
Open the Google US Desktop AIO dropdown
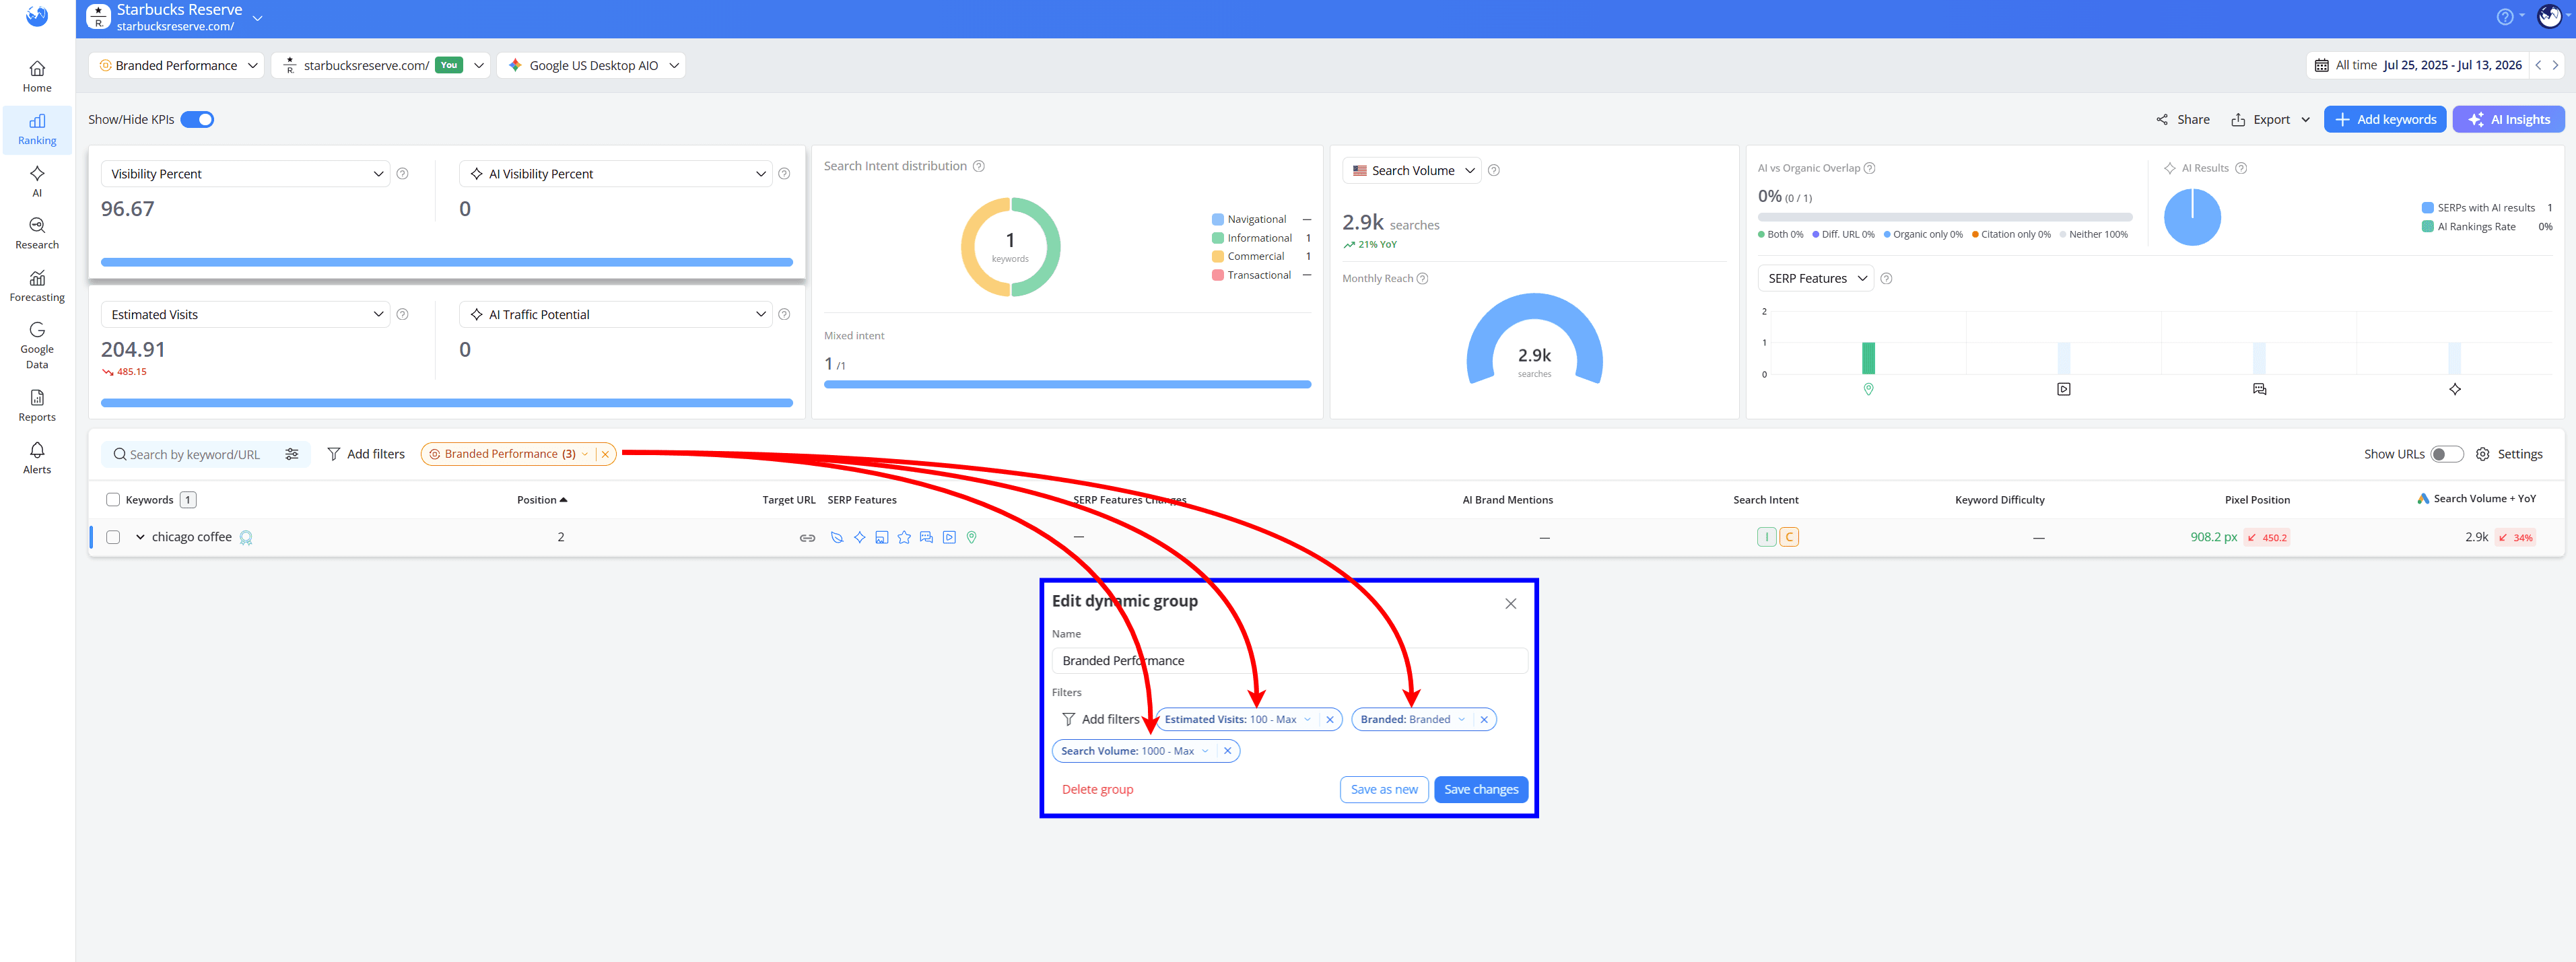pos(592,65)
